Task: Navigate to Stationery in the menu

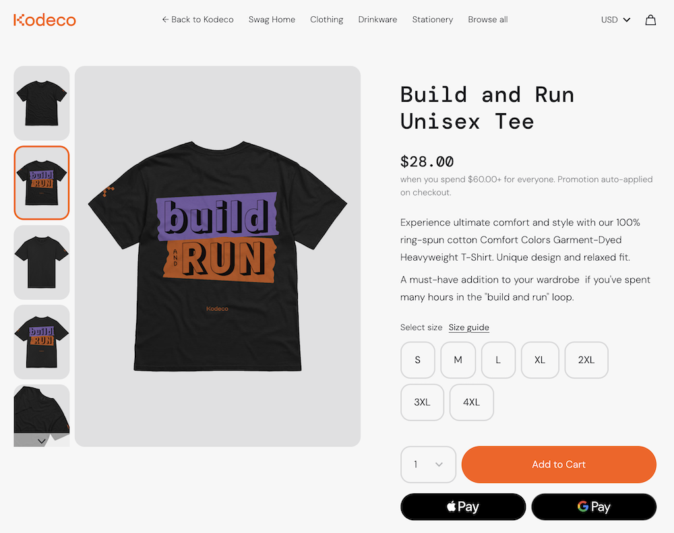Action: pyautogui.click(x=433, y=20)
